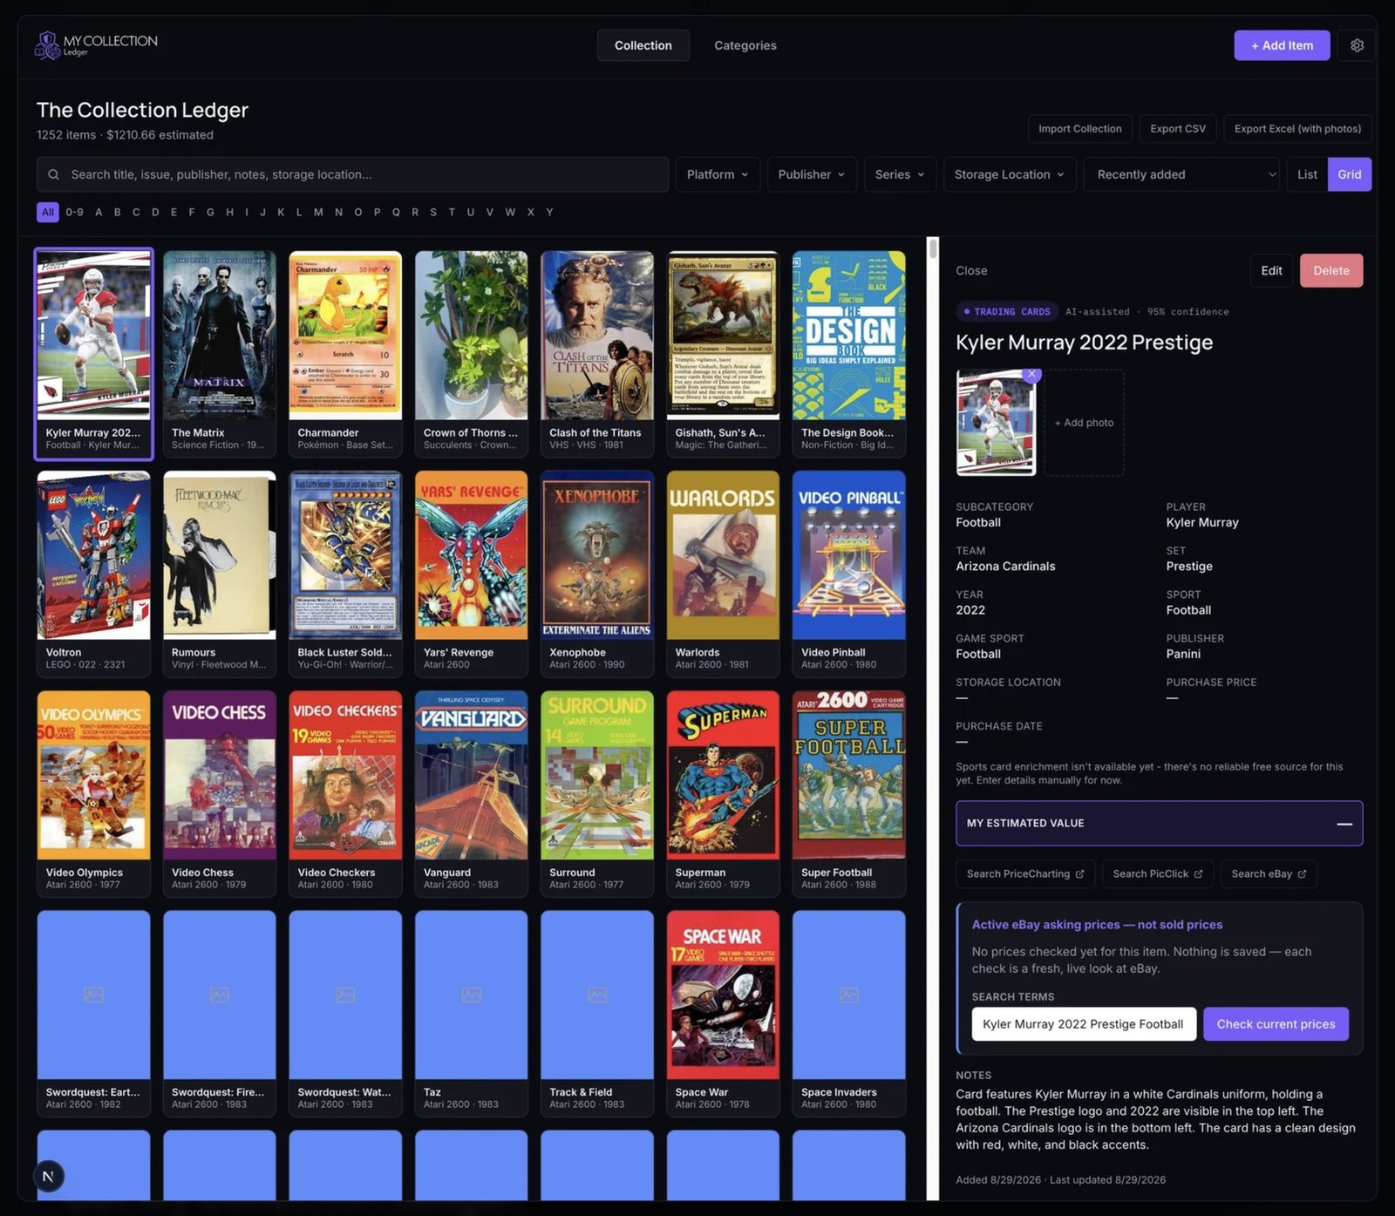
Task: Open the Publisher filter dropdown
Action: coord(812,174)
